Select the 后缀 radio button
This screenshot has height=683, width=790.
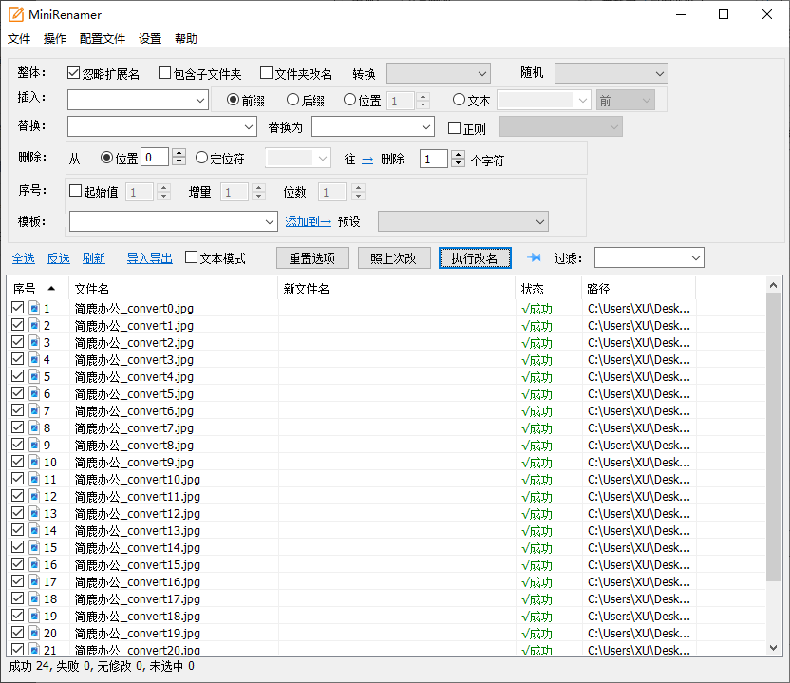point(293,99)
